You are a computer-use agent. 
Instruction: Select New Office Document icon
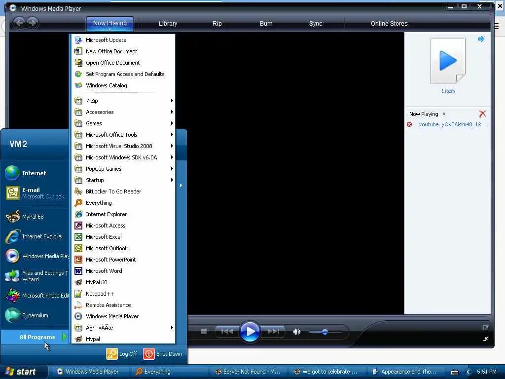click(78, 51)
